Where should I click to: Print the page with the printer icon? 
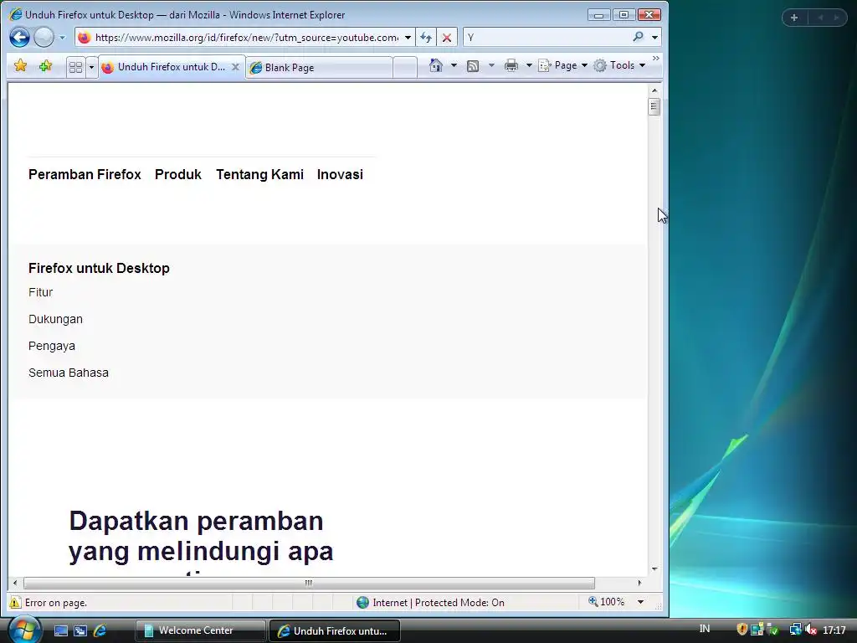[511, 65]
